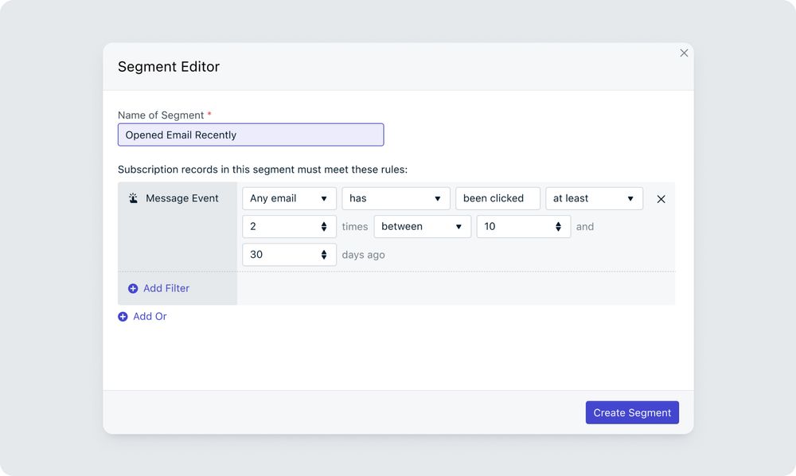Click the Add Or link
Image resolution: width=796 pixels, height=476 pixels.
coord(148,316)
